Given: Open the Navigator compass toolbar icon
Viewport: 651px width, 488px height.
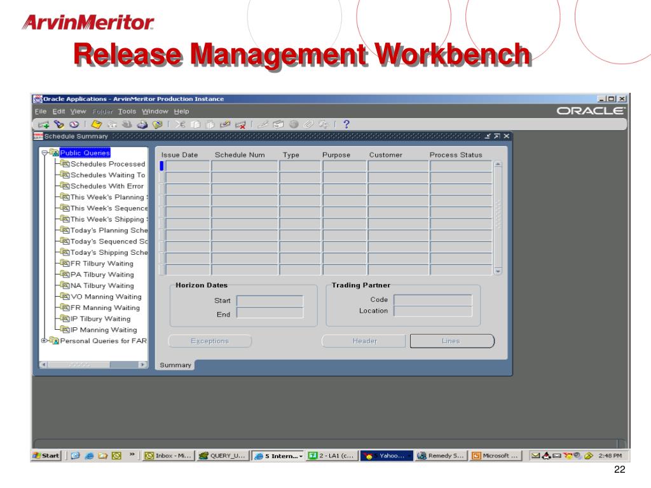Looking at the screenshot, I should (74, 124).
